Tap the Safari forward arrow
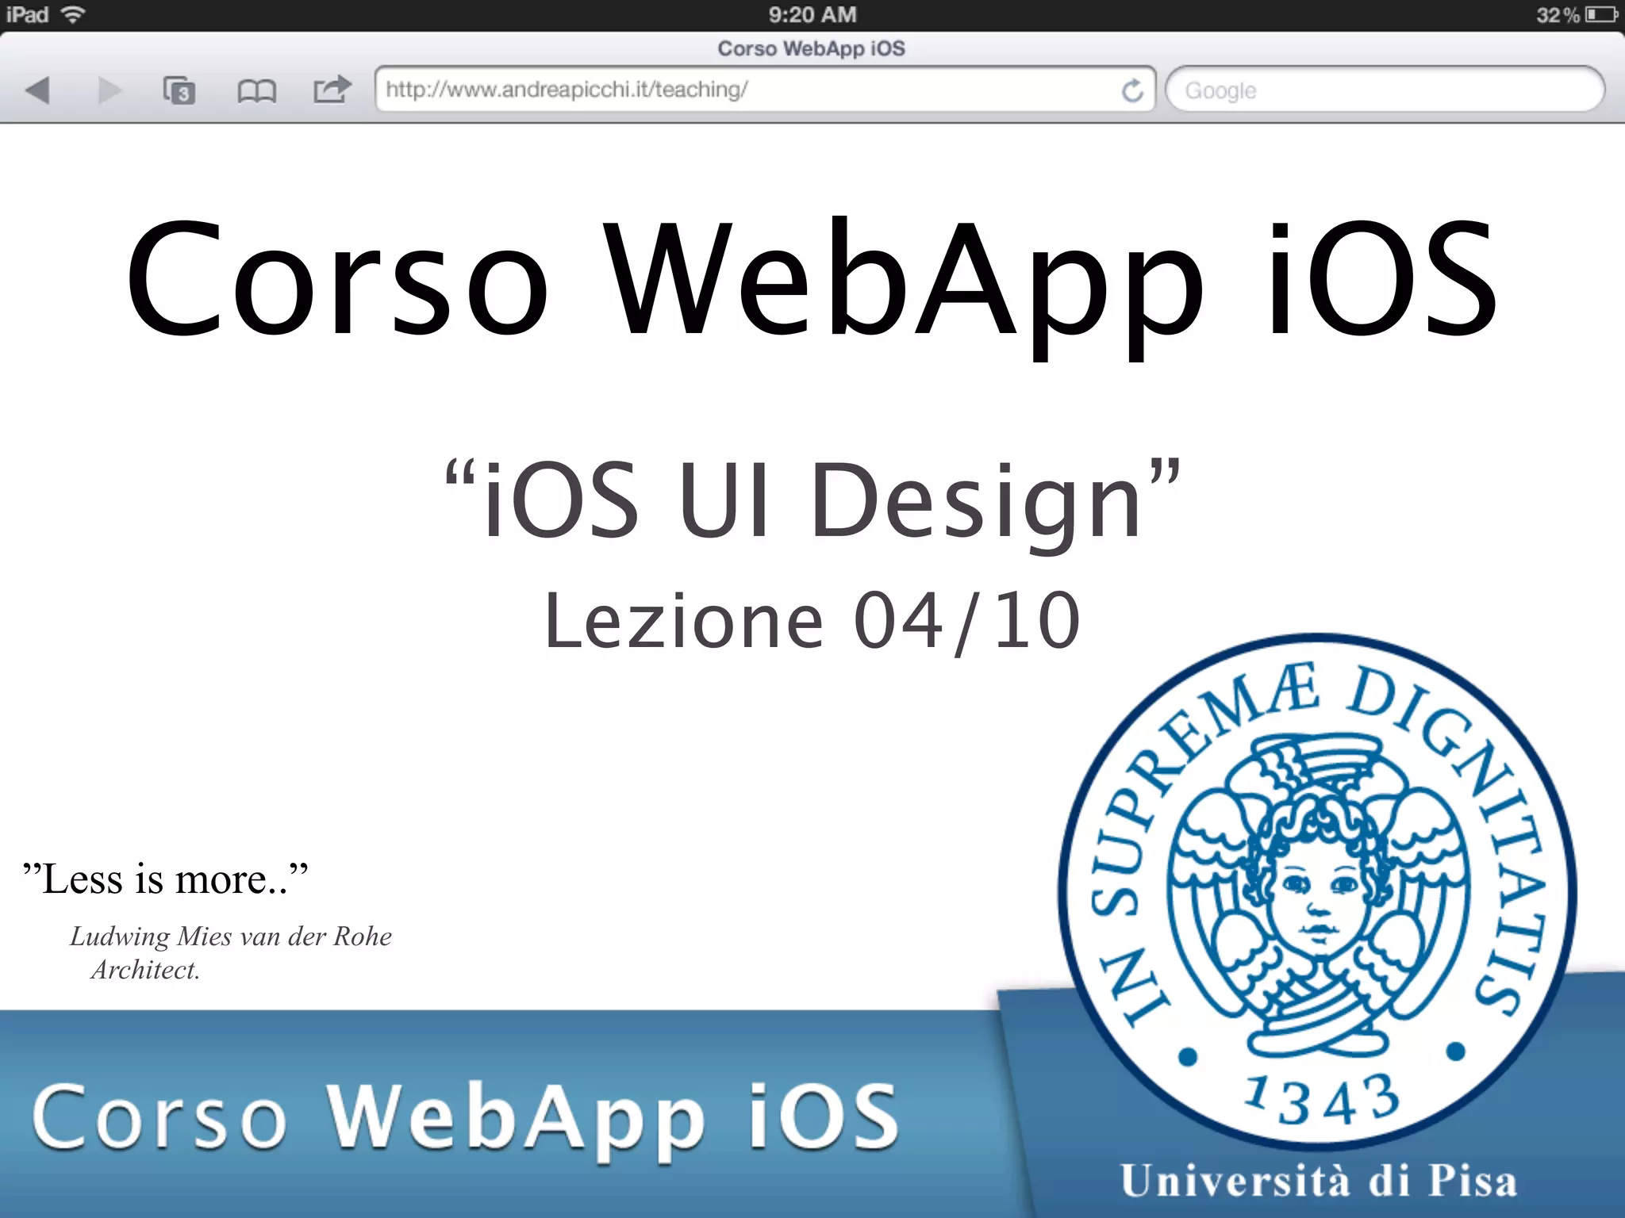 coord(109,90)
